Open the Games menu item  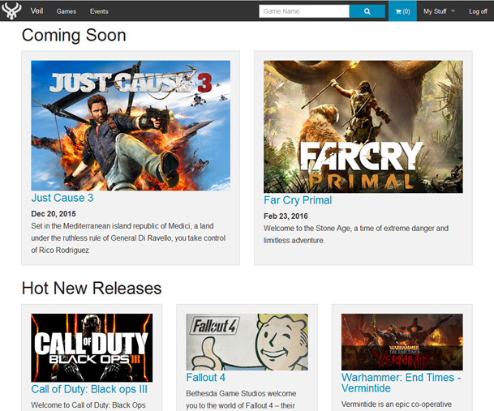coord(67,11)
